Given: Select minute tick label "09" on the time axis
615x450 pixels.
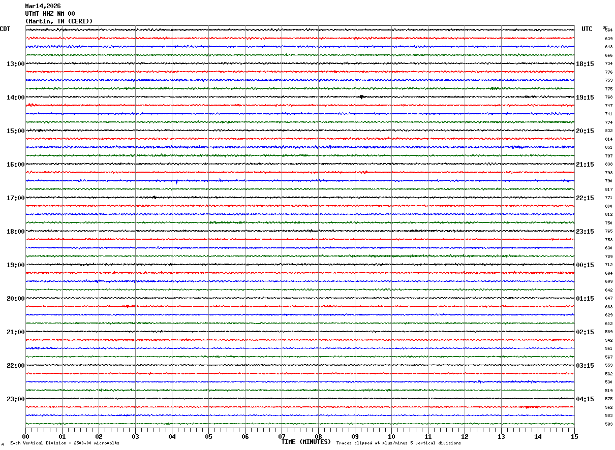Looking at the screenshot, I should pyautogui.click(x=355, y=437).
